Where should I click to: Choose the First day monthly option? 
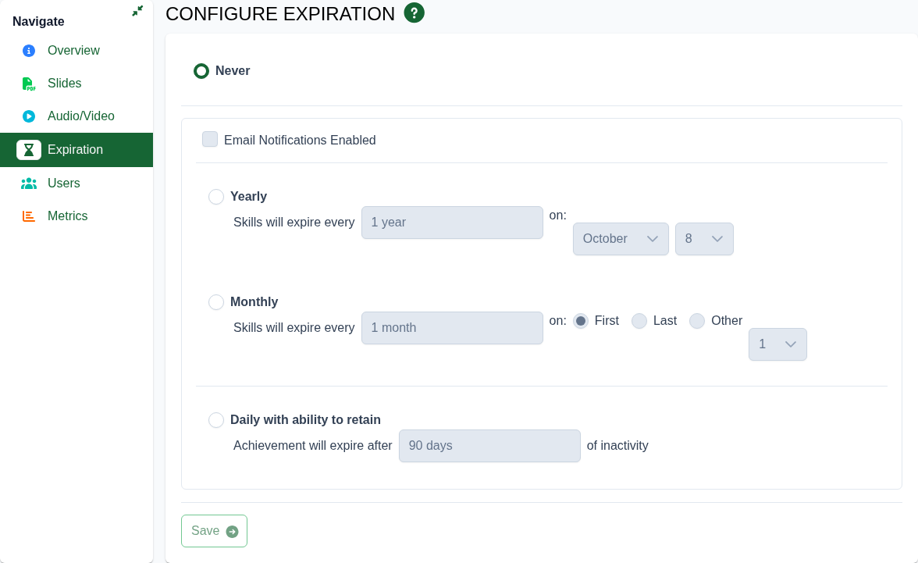[x=580, y=321]
